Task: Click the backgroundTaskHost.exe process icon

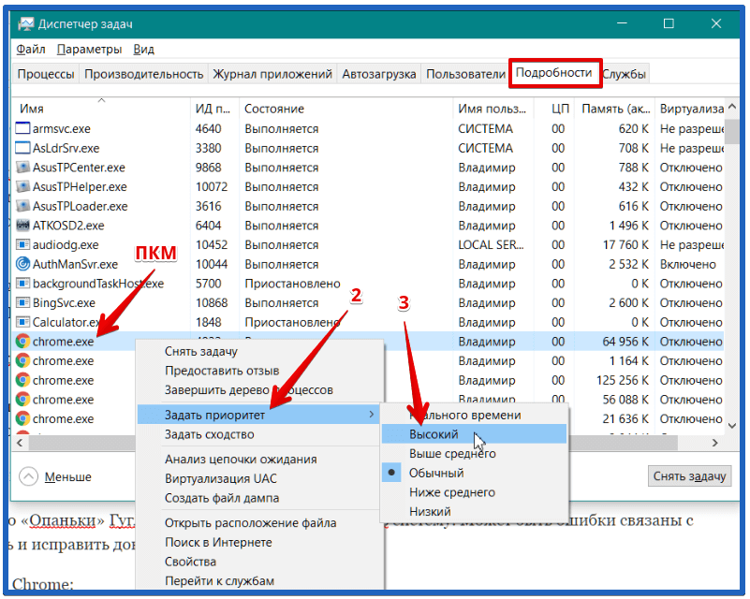Action: (x=22, y=284)
